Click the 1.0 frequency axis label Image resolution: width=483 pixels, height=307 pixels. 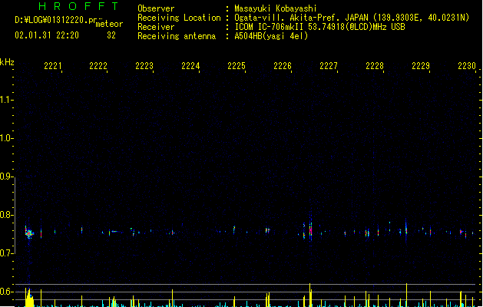point(6,138)
